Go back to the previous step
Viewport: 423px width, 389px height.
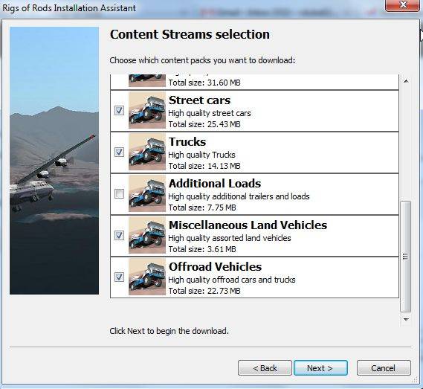pyautogui.click(x=265, y=368)
